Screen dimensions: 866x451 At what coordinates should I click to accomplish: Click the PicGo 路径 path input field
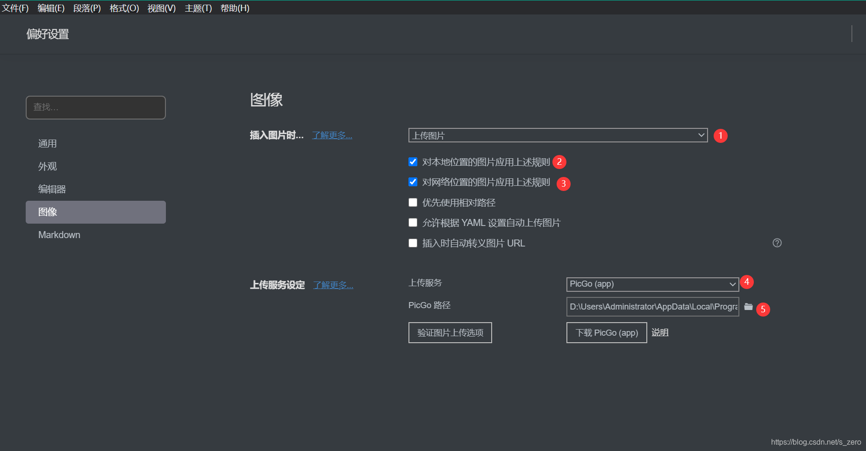[652, 307]
